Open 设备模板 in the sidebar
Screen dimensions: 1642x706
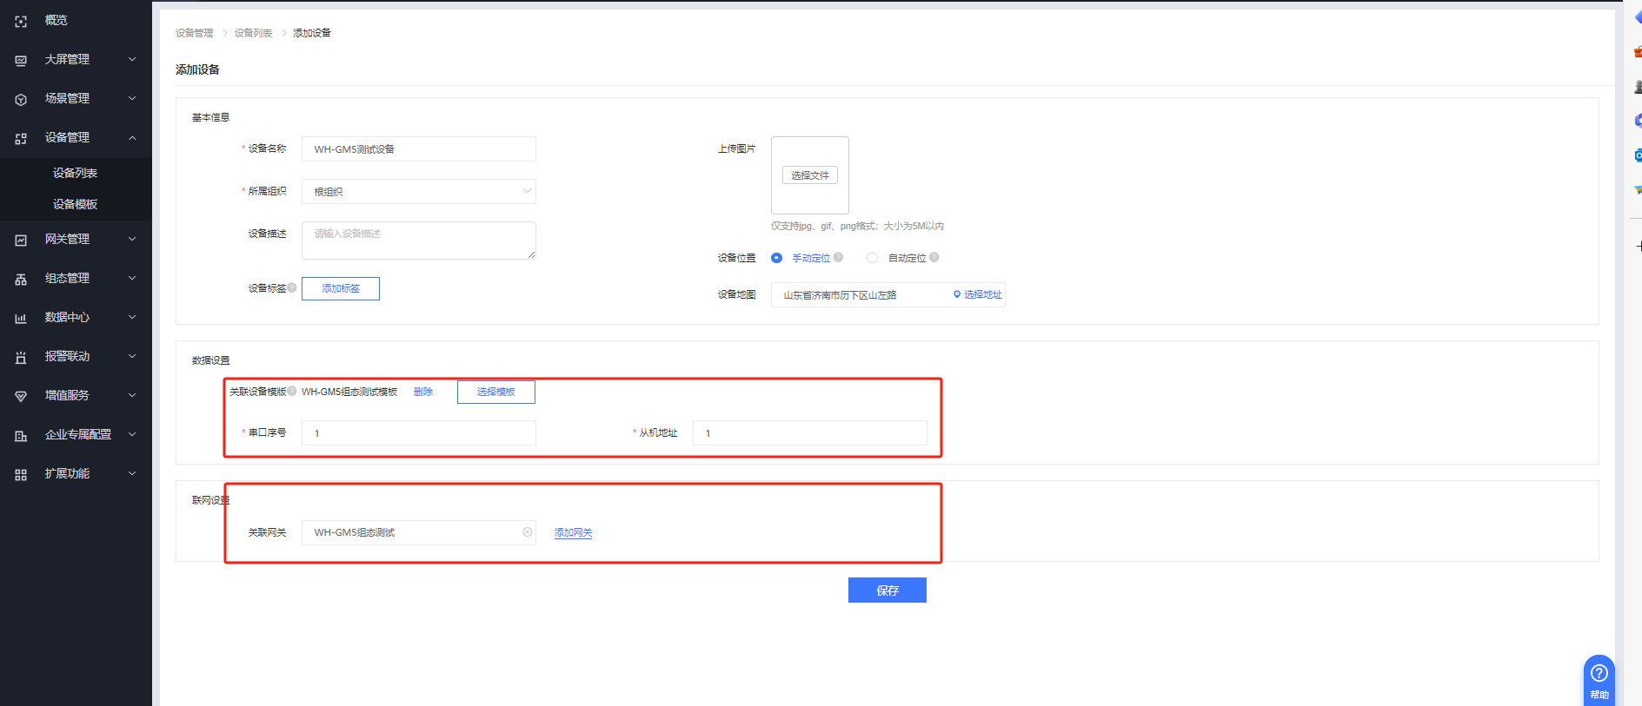coord(75,204)
